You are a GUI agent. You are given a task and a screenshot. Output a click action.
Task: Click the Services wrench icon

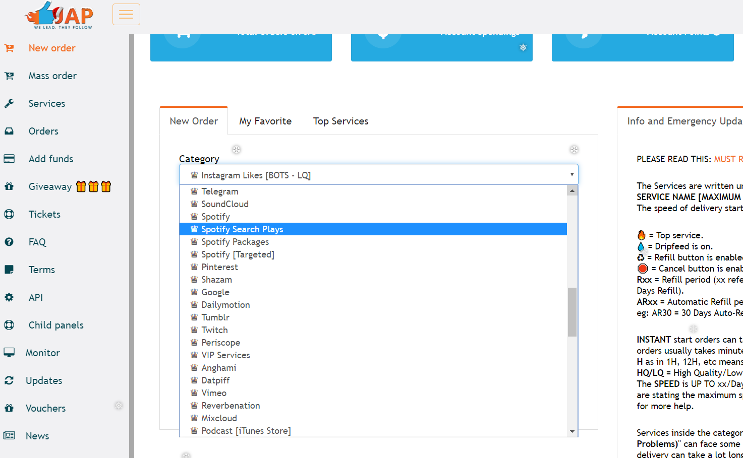9,104
